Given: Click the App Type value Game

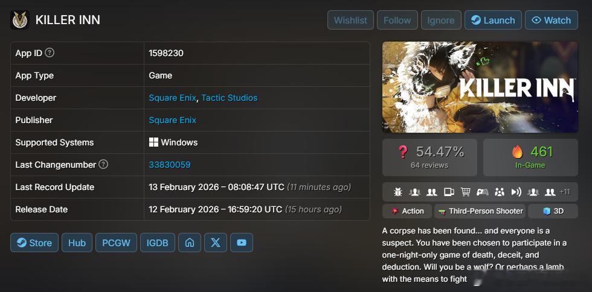Looking at the screenshot, I should [x=161, y=75].
